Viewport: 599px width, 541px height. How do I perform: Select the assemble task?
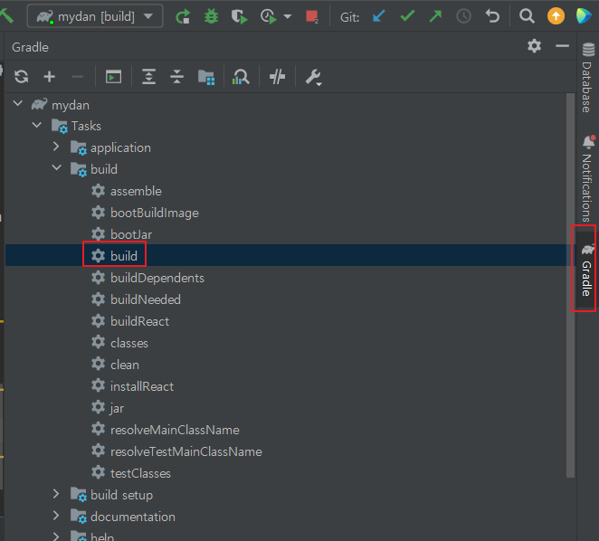coord(136,191)
